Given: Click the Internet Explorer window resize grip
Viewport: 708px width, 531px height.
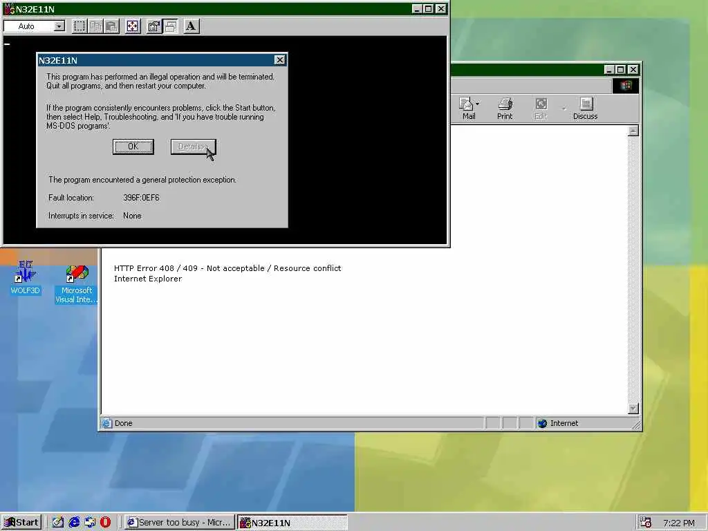Looking at the screenshot, I should coord(636,424).
